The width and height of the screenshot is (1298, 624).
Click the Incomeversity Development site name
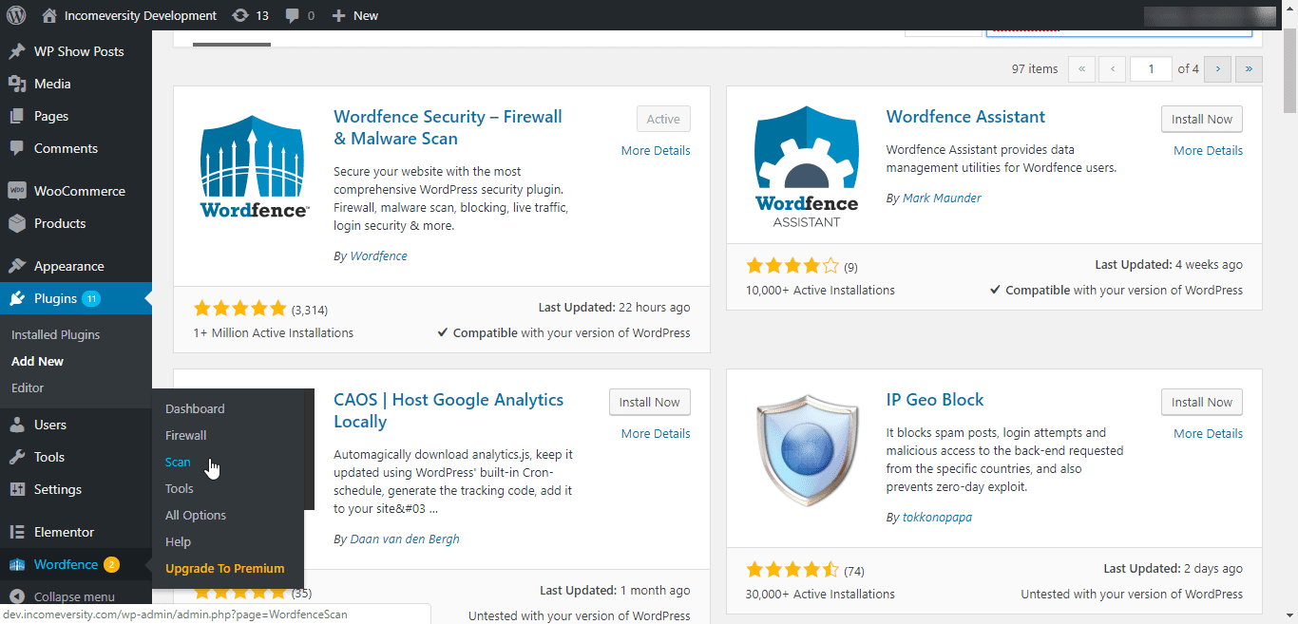[141, 15]
